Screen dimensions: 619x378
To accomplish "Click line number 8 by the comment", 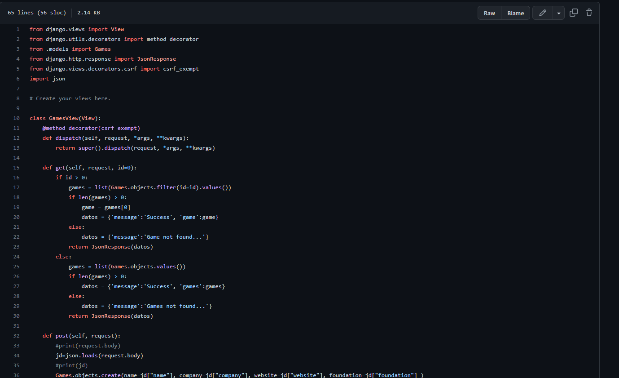I will (18, 98).
